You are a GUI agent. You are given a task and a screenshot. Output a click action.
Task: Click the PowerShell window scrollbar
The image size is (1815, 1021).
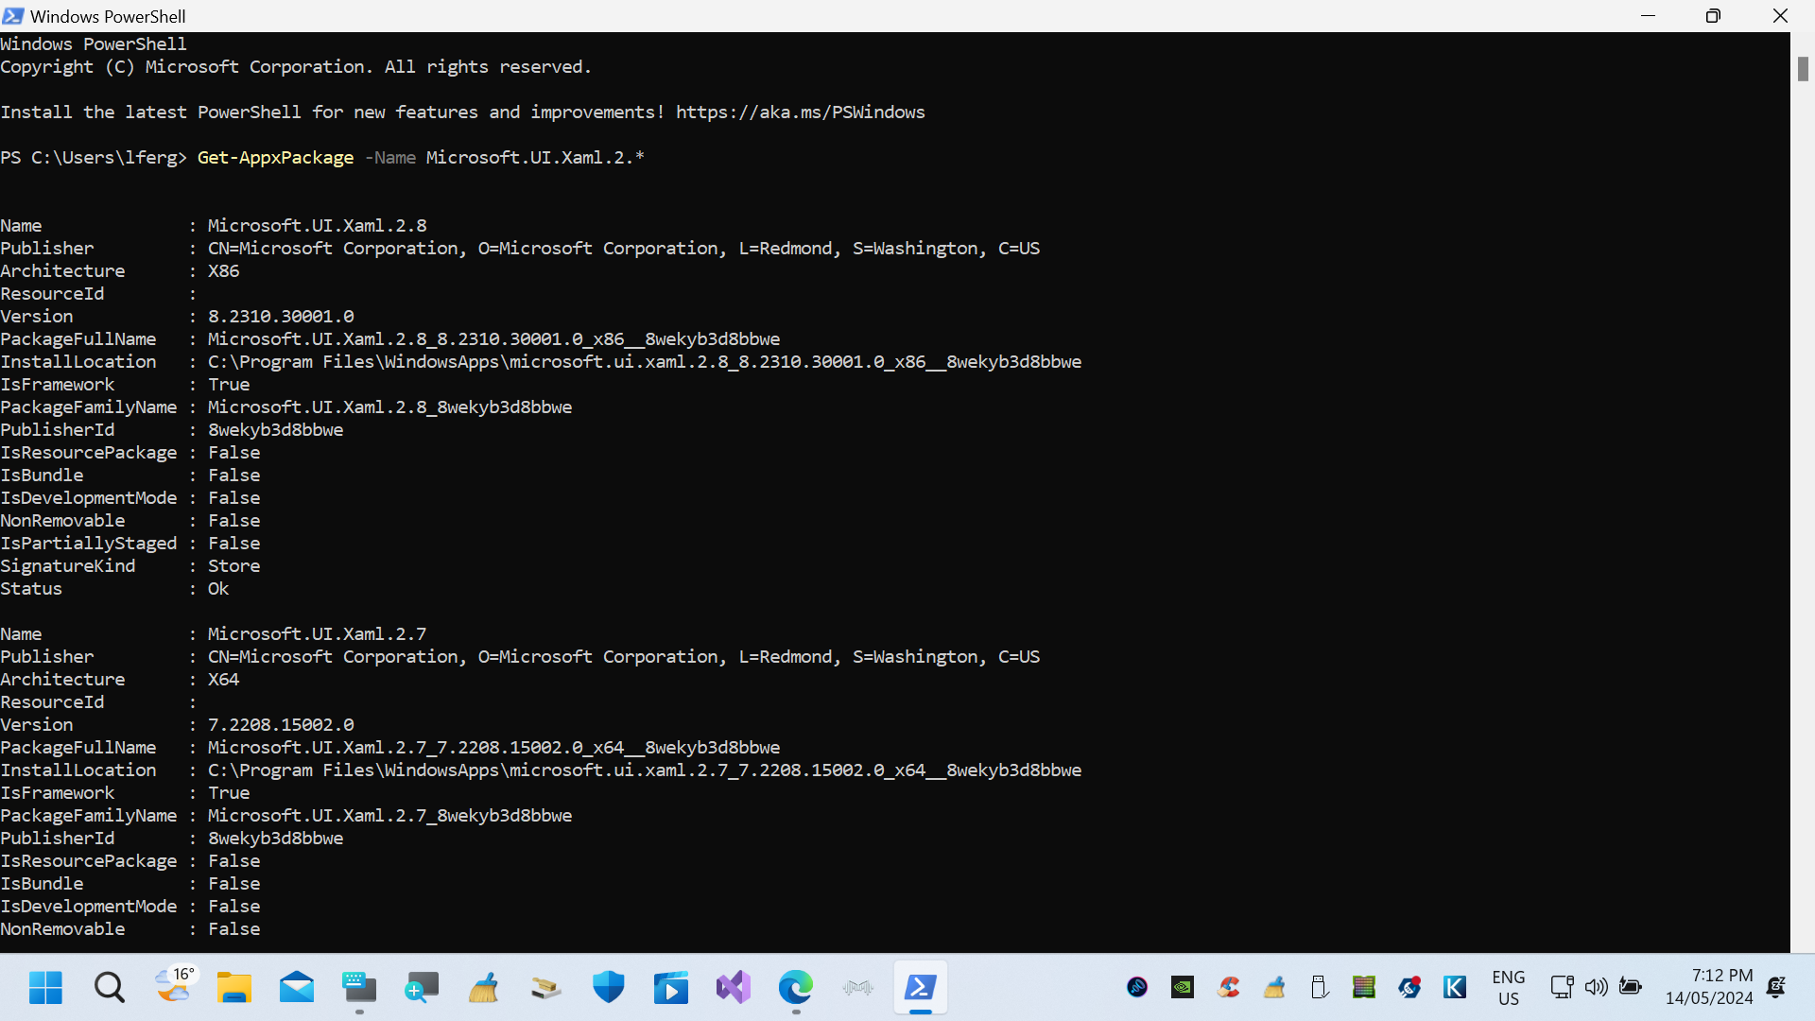1804,69
